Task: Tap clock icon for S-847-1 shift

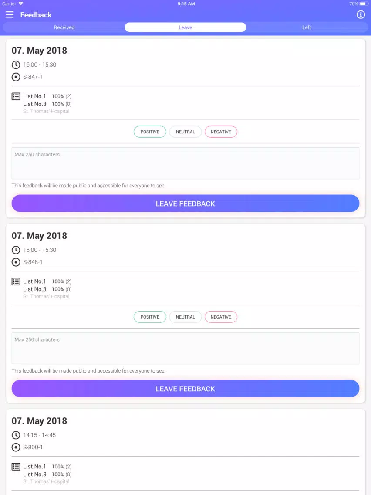Action: pyautogui.click(x=16, y=65)
